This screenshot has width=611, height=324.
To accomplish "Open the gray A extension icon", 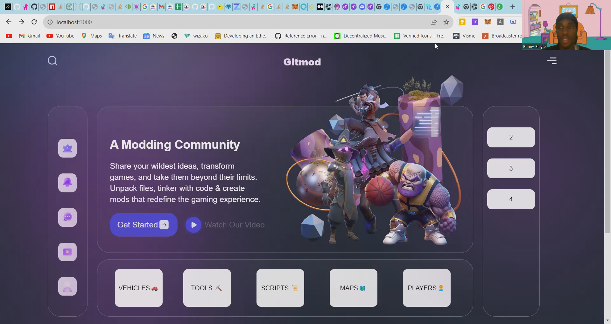I will (500, 22).
